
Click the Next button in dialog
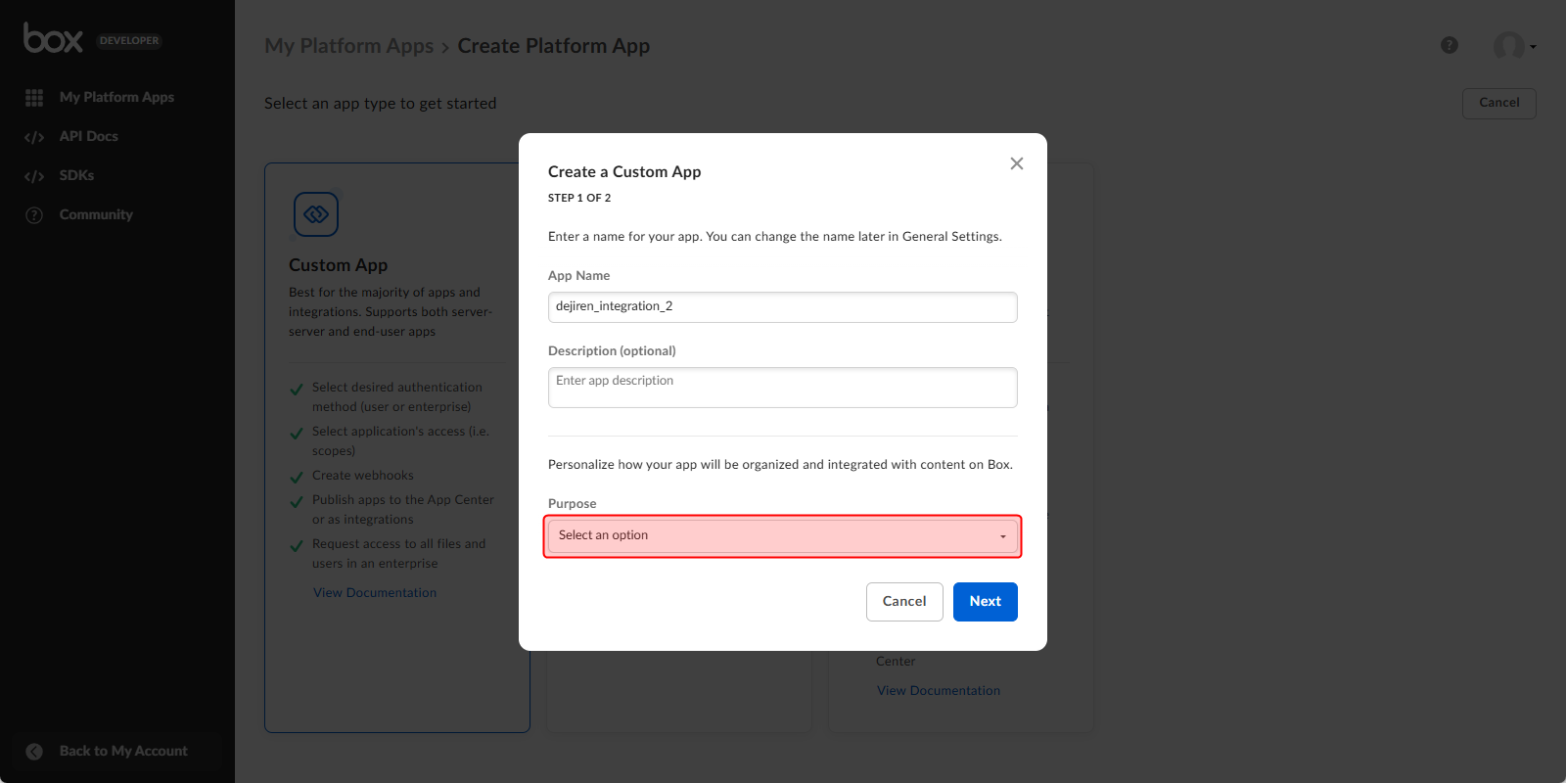pyautogui.click(x=986, y=602)
